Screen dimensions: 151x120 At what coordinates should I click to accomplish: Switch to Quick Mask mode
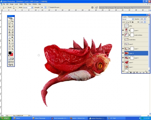[12, 59]
